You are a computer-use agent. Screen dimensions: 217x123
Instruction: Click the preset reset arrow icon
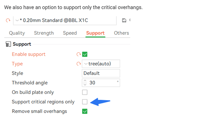click(8, 20)
